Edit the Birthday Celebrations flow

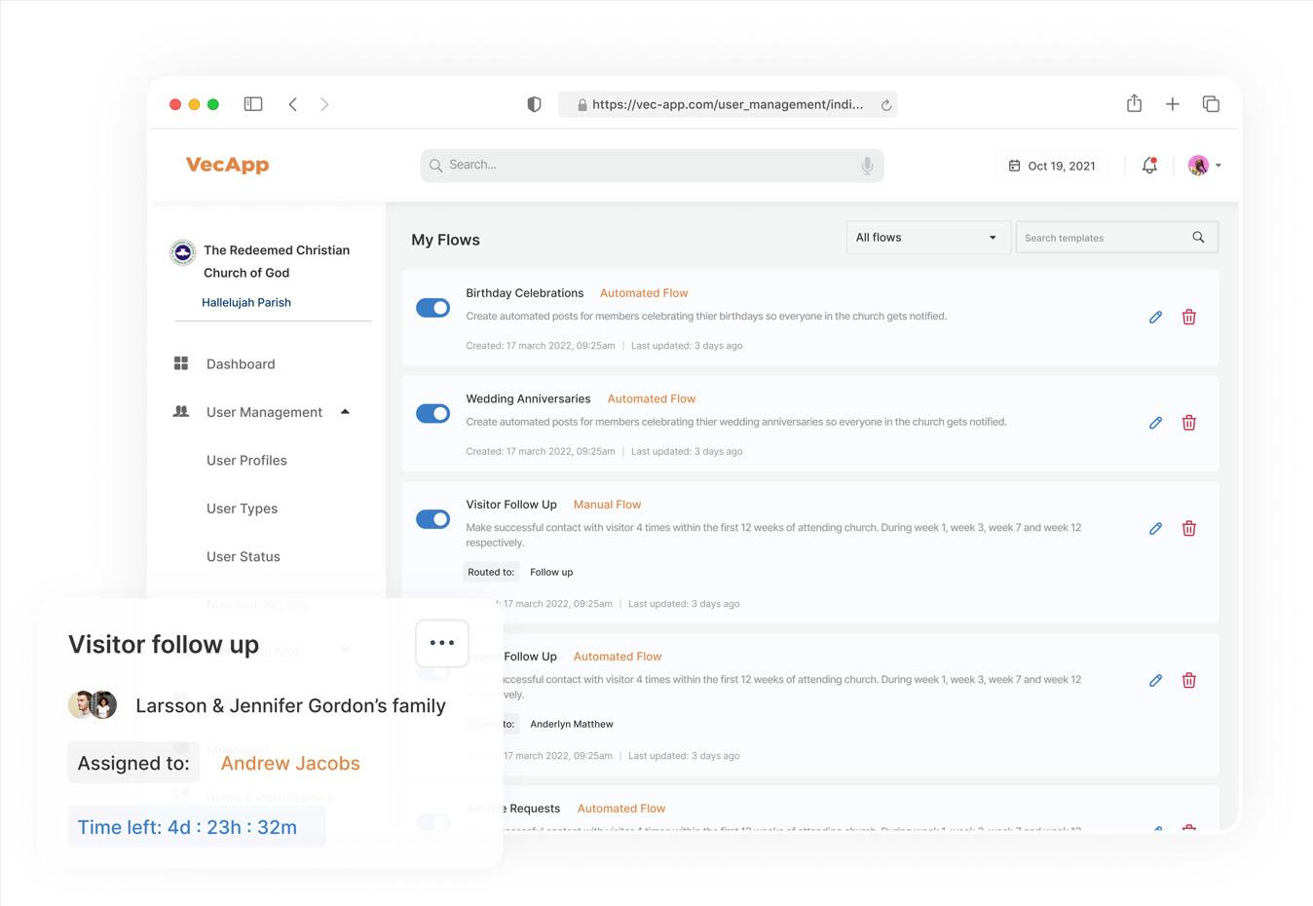tap(1155, 317)
